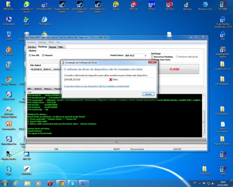This screenshot has height=187, width=233.
Task: Enable Recovery Flashing checkbox
Action: [x=152, y=57]
